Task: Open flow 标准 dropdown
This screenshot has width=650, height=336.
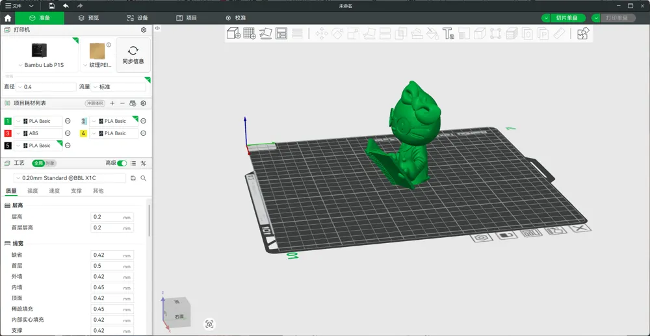Action: (119, 87)
